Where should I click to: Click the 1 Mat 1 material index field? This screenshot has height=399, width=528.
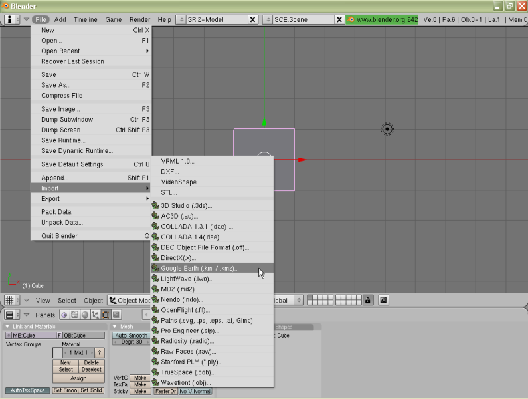[x=79, y=353]
